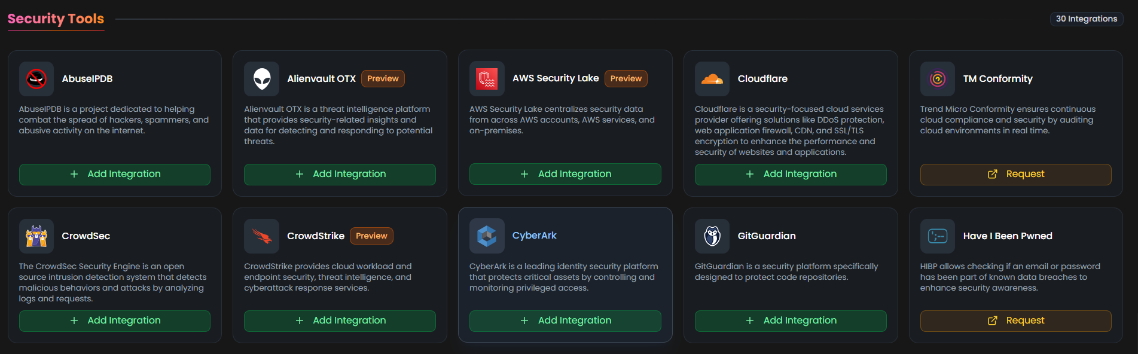
Task: Click the CrowdStrike falcon icon
Action: (262, 236)
